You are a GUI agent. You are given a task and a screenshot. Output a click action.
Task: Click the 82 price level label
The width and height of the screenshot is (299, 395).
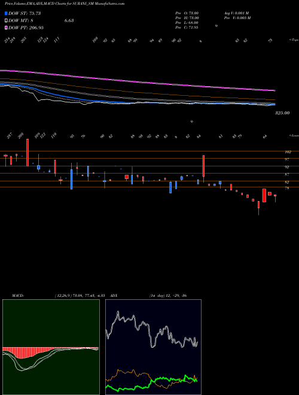pyautogui.click(x=286, y=182)
